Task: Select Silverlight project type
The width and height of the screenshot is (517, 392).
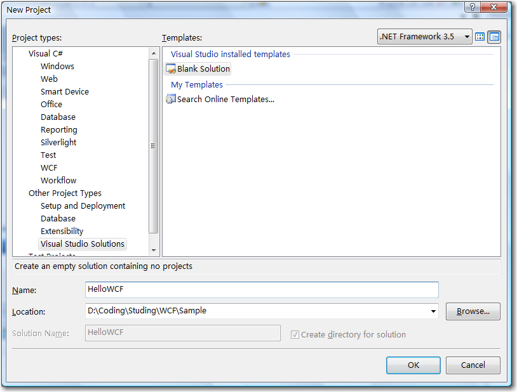Action: click(x=58, y=142)
